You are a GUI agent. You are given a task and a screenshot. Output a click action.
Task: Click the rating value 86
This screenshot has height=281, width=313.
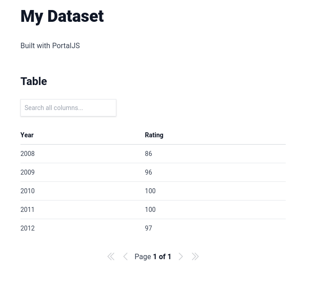point(149,154)
